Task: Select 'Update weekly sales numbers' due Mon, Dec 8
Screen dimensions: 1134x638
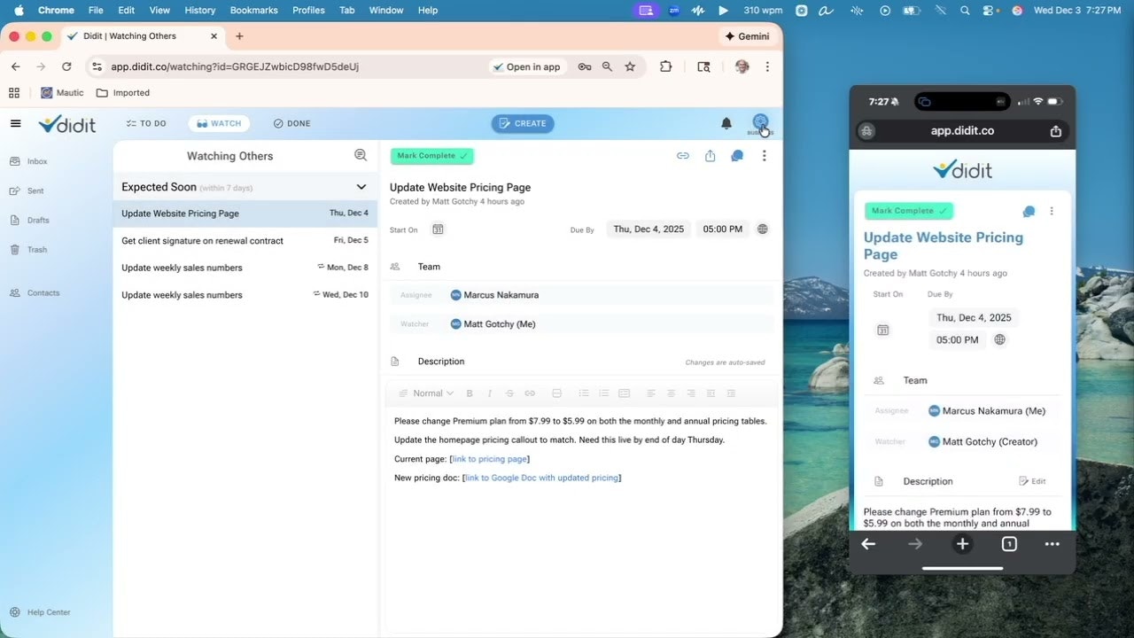Action: (245, 268)
